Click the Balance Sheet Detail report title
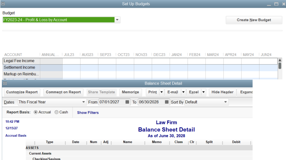 [x=166, y=130]
